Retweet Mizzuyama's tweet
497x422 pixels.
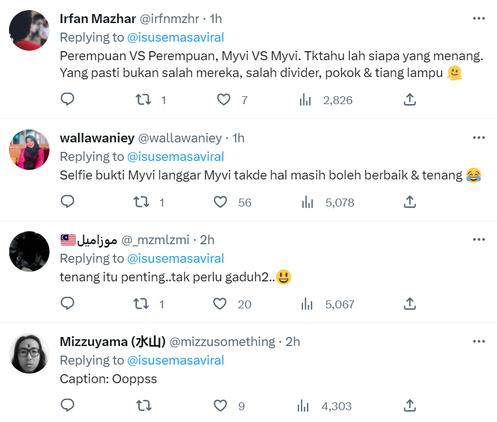tap(143, 406)
